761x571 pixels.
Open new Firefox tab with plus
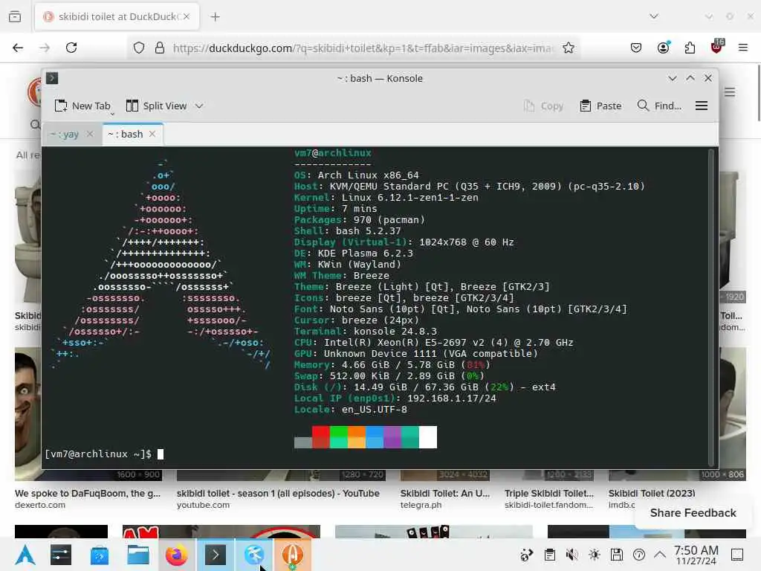pyautogui.click(x=215, y=17)
